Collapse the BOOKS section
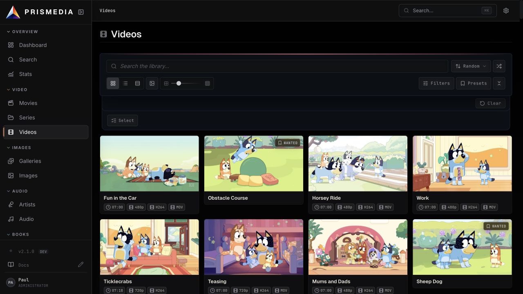This screenshot has height=294, width=523. coord(18,234)
